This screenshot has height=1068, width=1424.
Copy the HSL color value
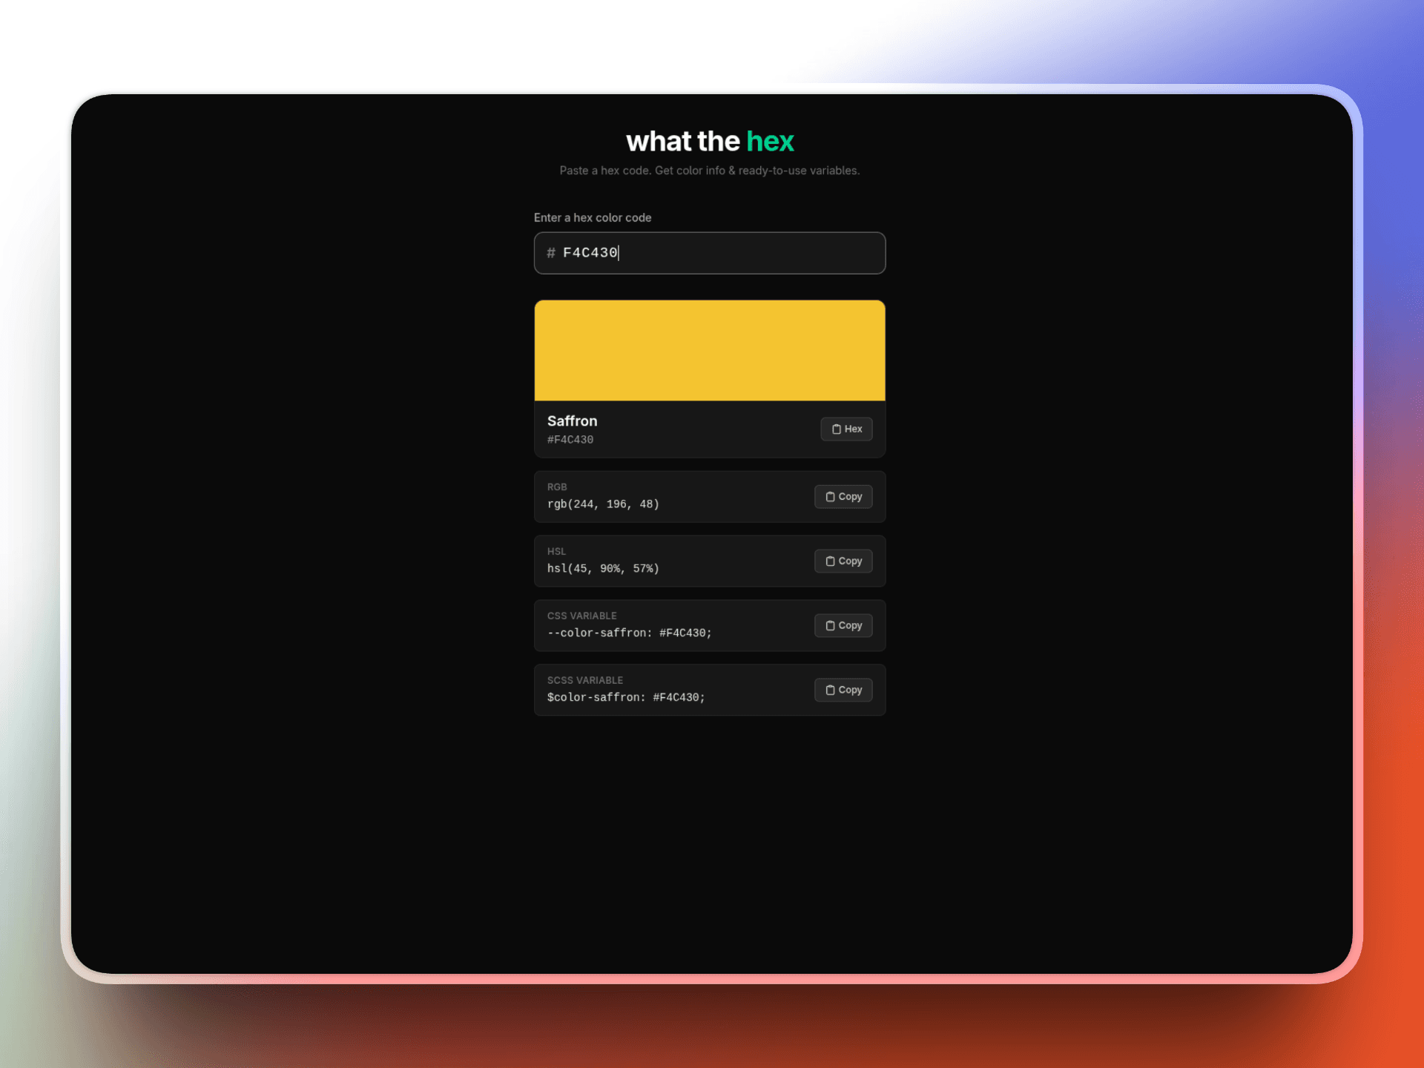[843, 561]
